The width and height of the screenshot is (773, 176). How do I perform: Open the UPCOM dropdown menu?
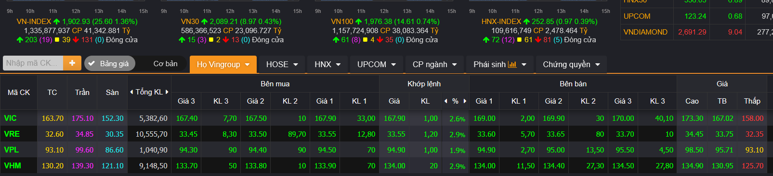[x=376, y=64]
